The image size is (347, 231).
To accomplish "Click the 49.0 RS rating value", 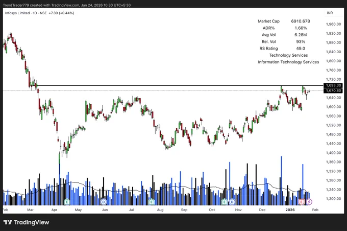I will point(301,49).
